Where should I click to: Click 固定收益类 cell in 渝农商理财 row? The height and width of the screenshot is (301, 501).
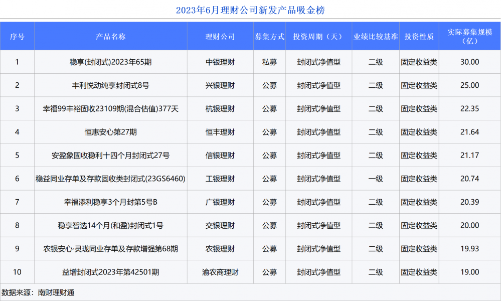coord(419,272)
